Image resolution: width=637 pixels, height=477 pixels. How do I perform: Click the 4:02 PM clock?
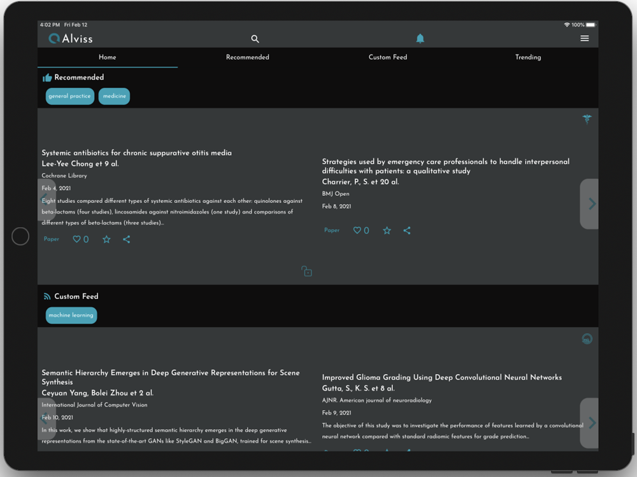tap(50, 25)
